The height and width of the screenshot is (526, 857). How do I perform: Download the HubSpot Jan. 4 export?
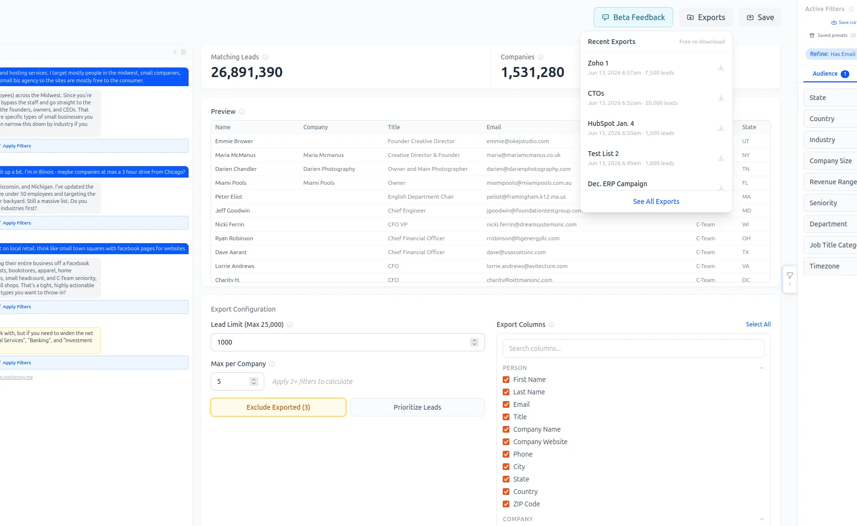721,128
